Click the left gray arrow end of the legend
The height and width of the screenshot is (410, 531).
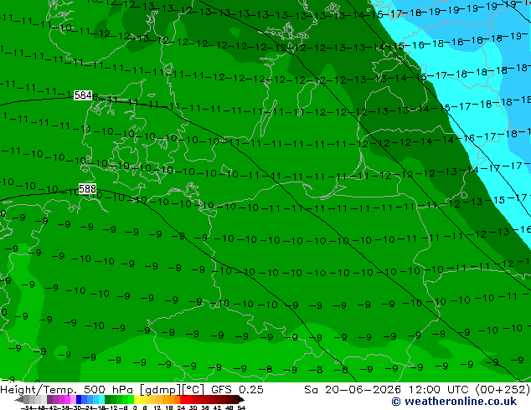(x=19, y=399)
